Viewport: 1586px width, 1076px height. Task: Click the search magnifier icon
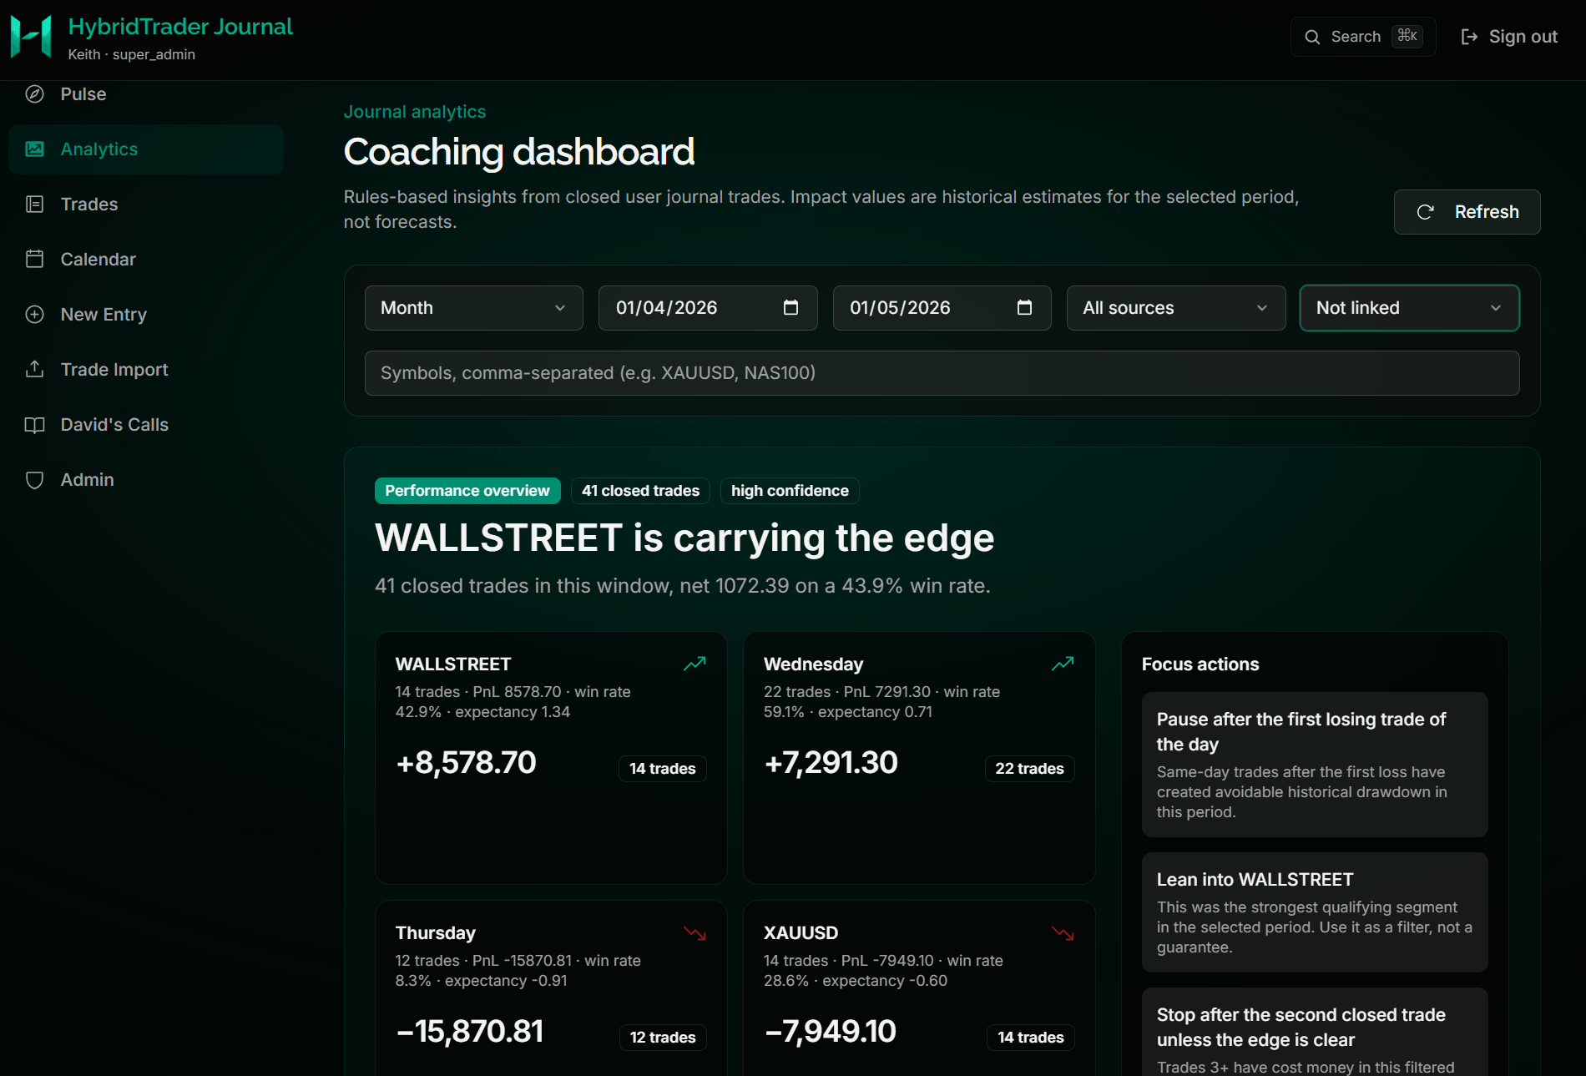point(1312,37)
